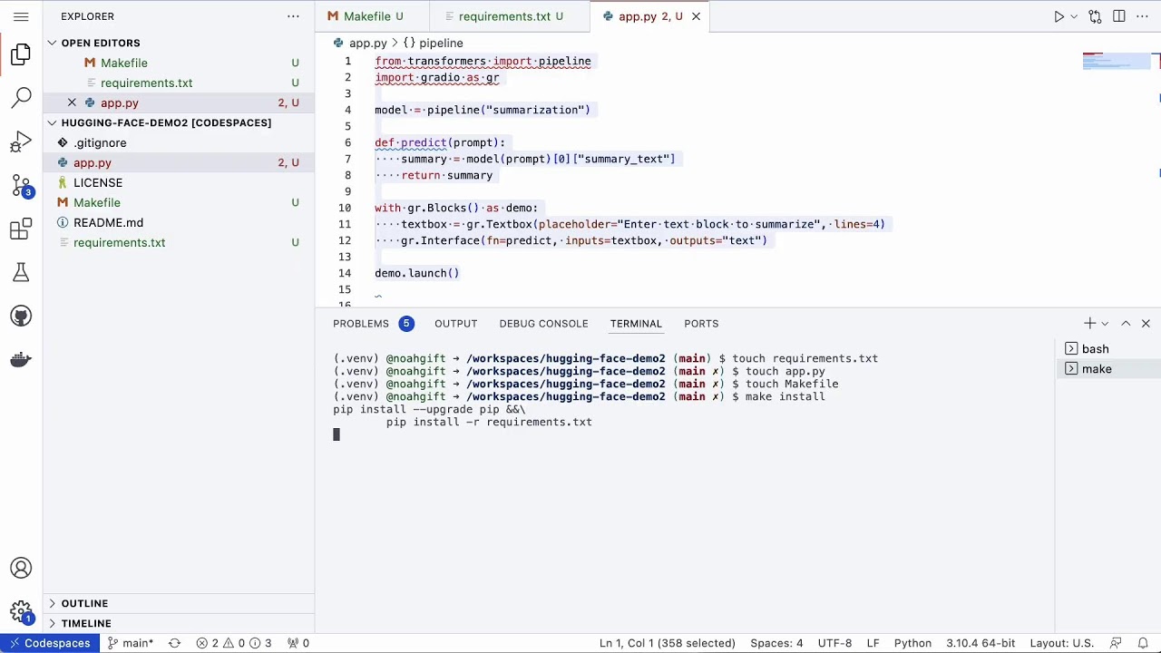Open run options dropdown arrow

click(x=1074, y=16)
